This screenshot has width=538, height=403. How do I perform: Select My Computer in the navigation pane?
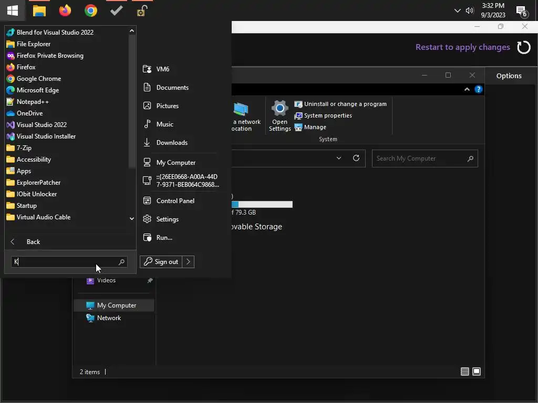(113, 305)
